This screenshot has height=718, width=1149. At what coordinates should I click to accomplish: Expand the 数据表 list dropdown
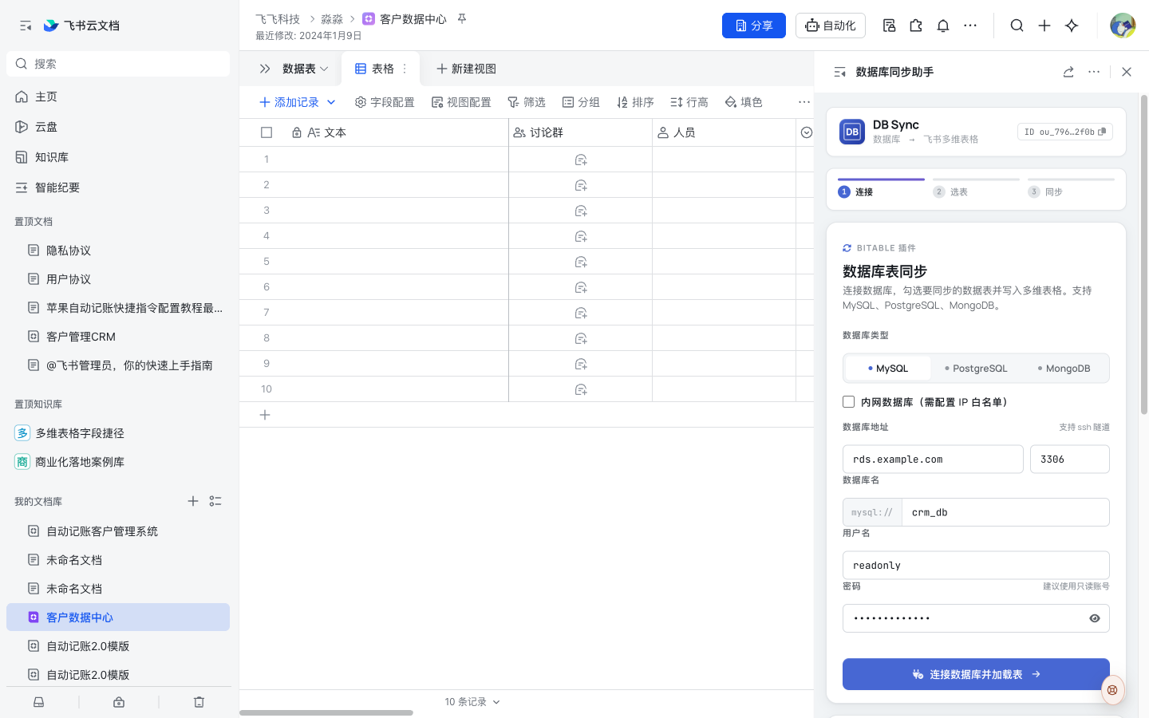[324, 69]
